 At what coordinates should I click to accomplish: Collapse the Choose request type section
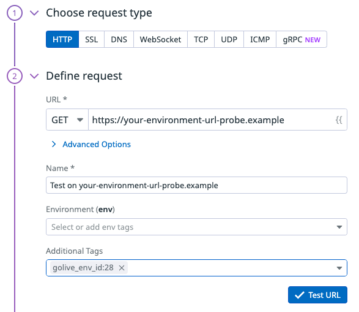click(x=34, y=13)
